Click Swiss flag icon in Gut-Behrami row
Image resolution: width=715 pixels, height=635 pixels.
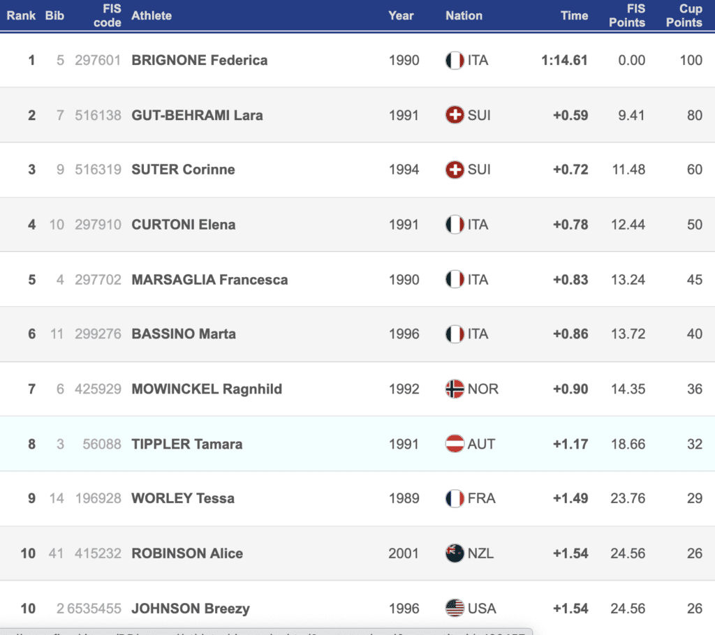coord(455,115)
